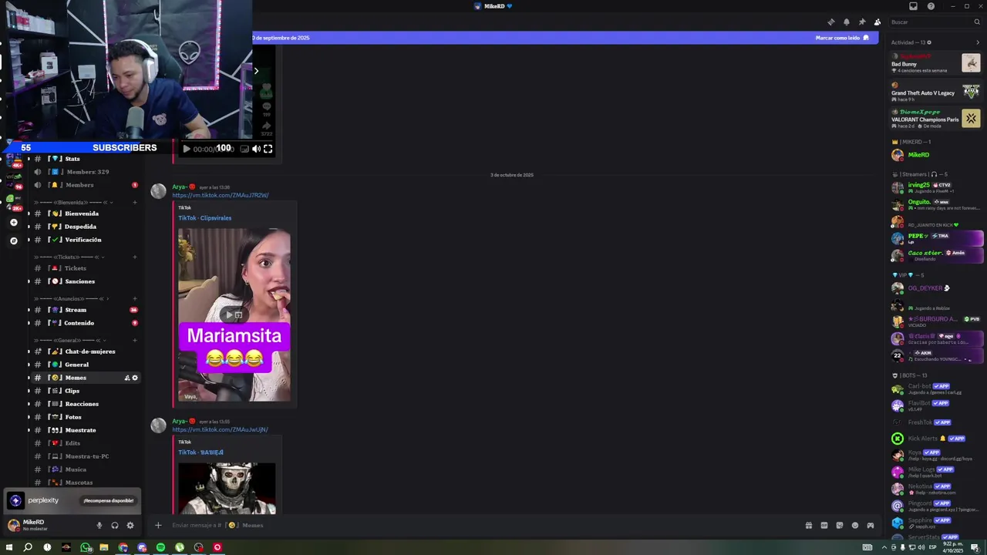This screenshot has width=987, height=555.
Task: Mute the video player volume icon
Action: [x=256, y=149]
